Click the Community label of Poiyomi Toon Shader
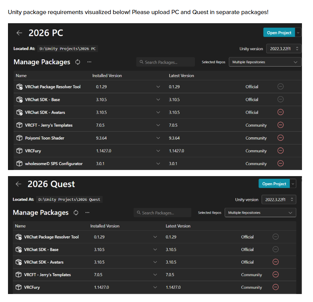The width and height of the screenshot is (313, 302). click(x=256, y=138)
